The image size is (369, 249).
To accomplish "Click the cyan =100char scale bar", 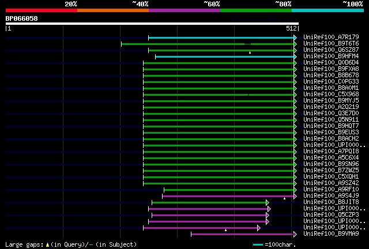I will (x=258, y=245).
